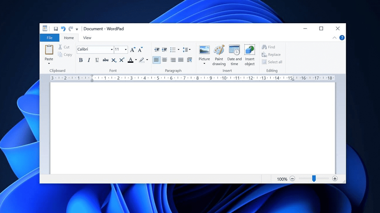Open the text color dropdown arrow
The width and height of the screenshot is (380, 213).
(x=136, y=60)
